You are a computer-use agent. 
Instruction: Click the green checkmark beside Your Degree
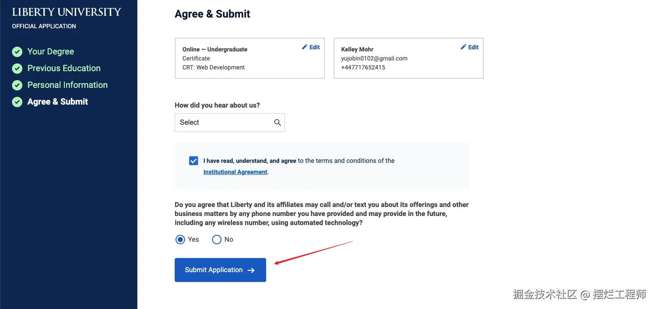point(17,52)
